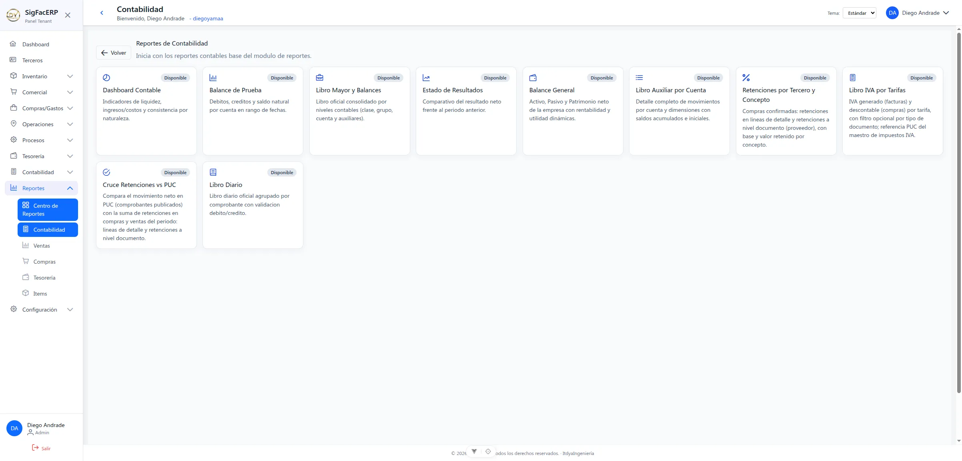
Task: Click the Cruce Retenciones vs PUC check icon
Action: [x=106, y=172]
